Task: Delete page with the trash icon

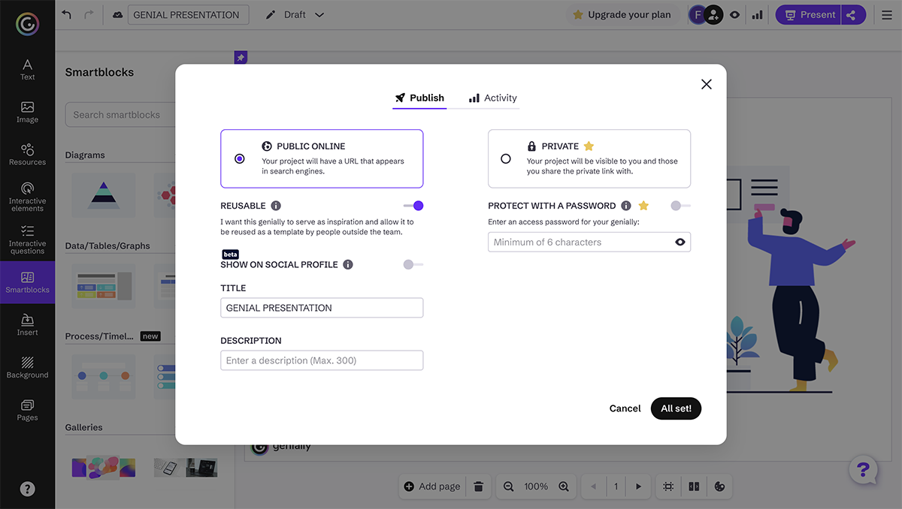Action: 479,486
